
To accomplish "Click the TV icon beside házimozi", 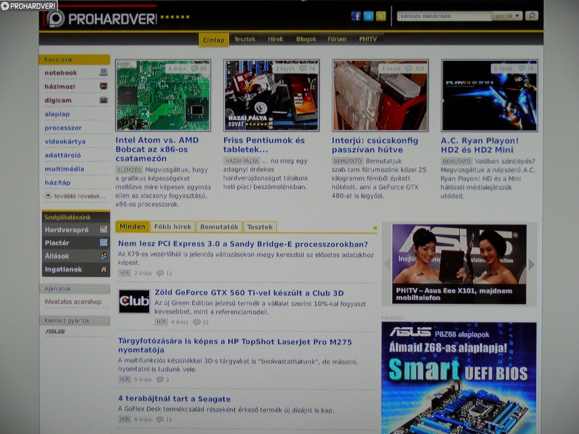I will coord(103,86).
